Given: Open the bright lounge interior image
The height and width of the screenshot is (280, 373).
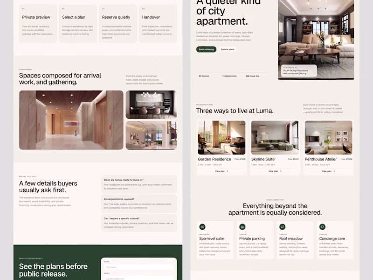Looking at the screenshot, I should coord(151,135).
